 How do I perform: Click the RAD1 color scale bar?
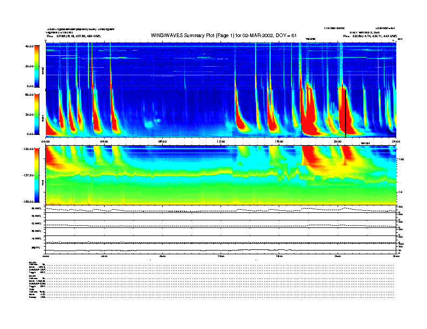(x=37, y=115)
